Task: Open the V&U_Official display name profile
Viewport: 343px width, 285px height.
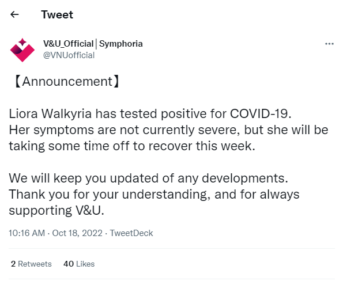Action: pos(69,44)
